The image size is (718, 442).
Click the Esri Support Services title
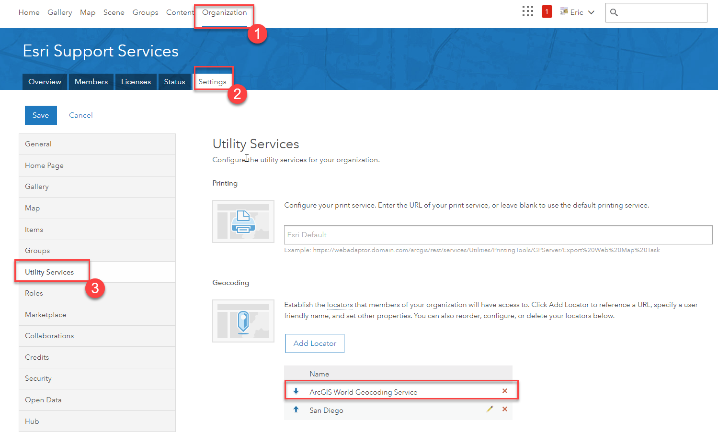point(101,51)
